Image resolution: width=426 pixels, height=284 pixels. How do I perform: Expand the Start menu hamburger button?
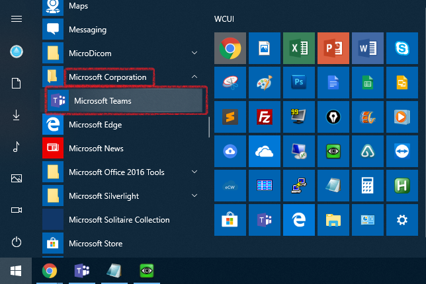(x=17, y=19)
